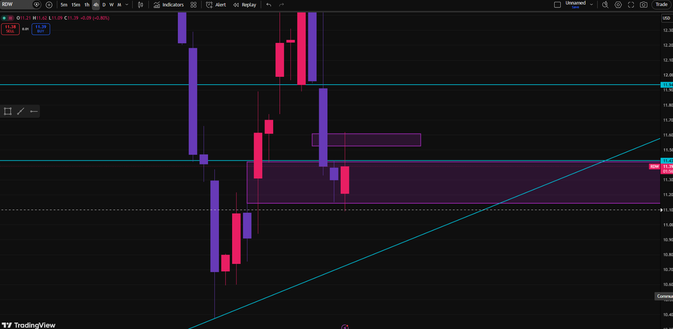673x329 pixels.
Task: Start bar Replay mode
Action: (x=245, y=4)
